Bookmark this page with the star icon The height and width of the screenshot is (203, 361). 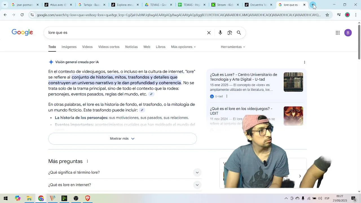pyautogui.click(x=327, y=15)
